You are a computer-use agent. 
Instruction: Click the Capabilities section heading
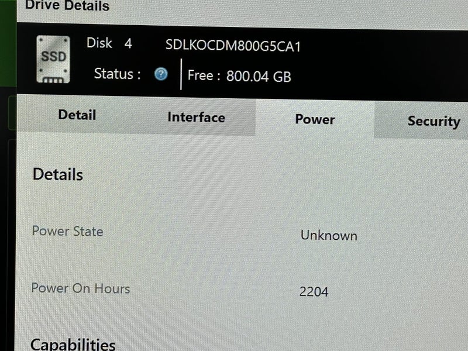73,345
